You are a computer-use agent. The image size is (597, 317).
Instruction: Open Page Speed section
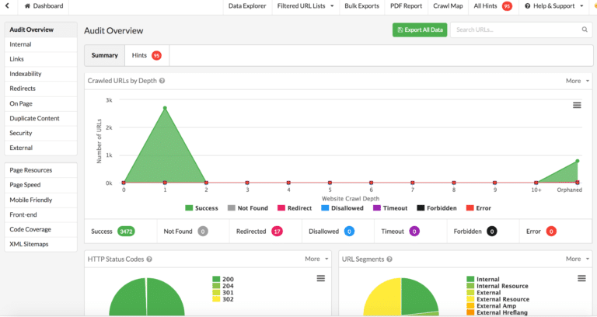click(40, 185)
